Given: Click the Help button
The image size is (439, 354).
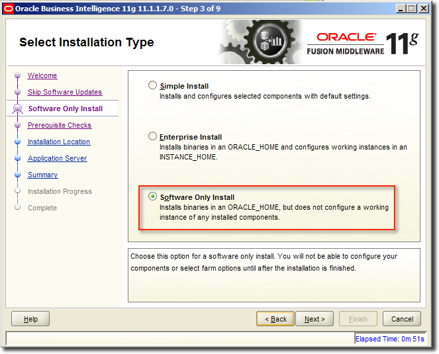Looking at the screenshot, I should (x=30, y=319).
